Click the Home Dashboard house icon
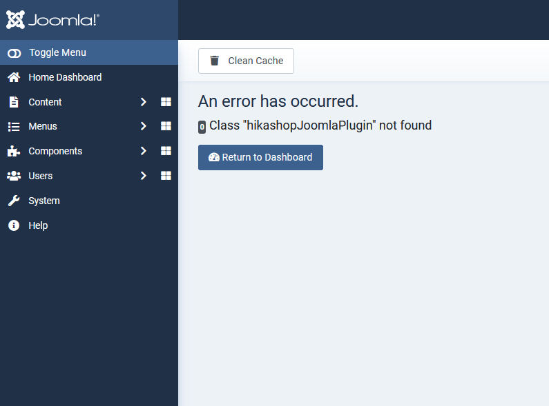 pos(14,77)
